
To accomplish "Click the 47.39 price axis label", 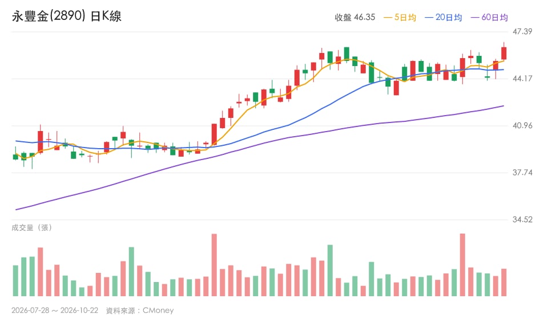I will (522, 32).
